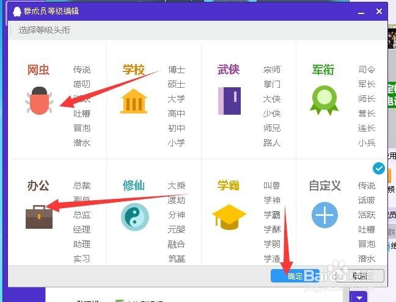Click 叫兽 under 学霸

tap(272, 185)
